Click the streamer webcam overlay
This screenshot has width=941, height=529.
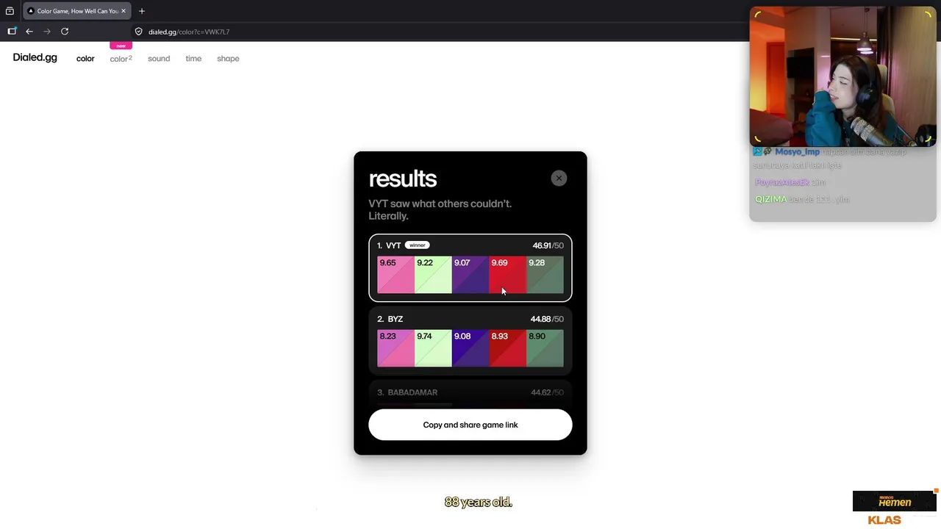[x=842, y=76]
